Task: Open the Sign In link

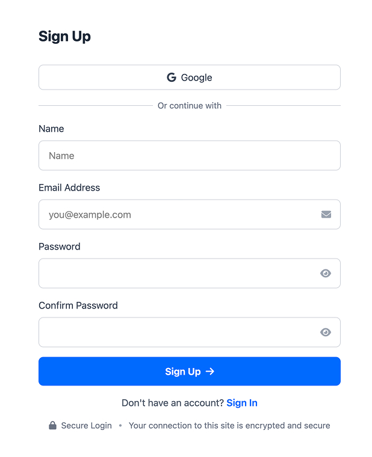Action: pos(241,403)
